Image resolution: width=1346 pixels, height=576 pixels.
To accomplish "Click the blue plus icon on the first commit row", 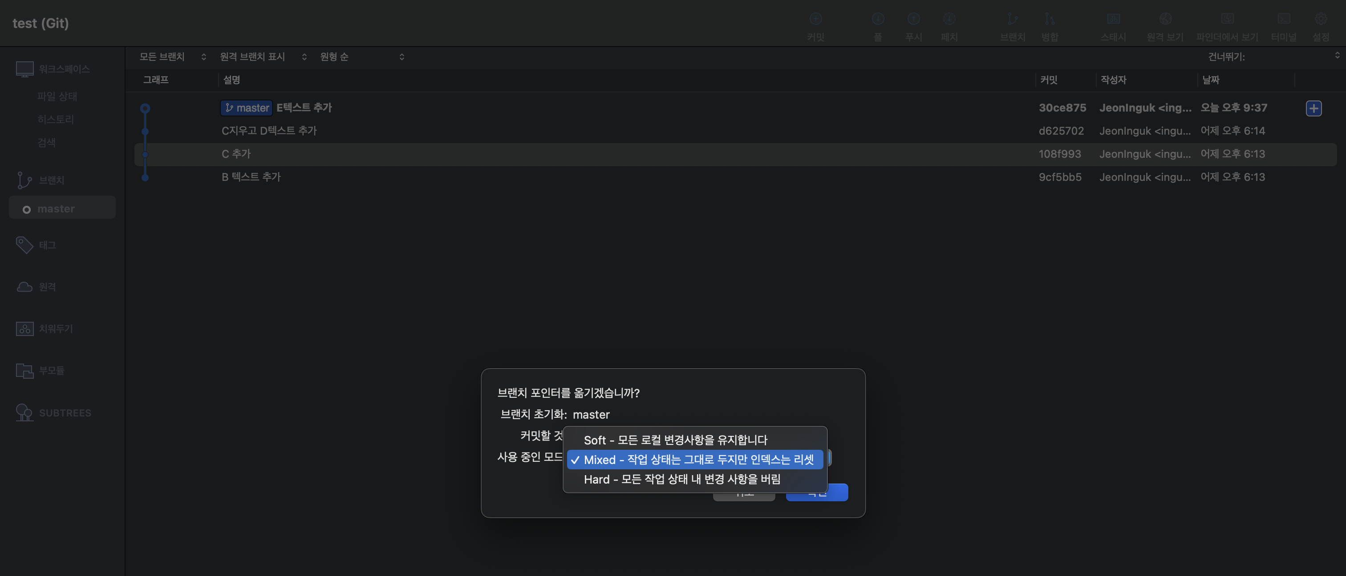I will [x=1314, y=108].
